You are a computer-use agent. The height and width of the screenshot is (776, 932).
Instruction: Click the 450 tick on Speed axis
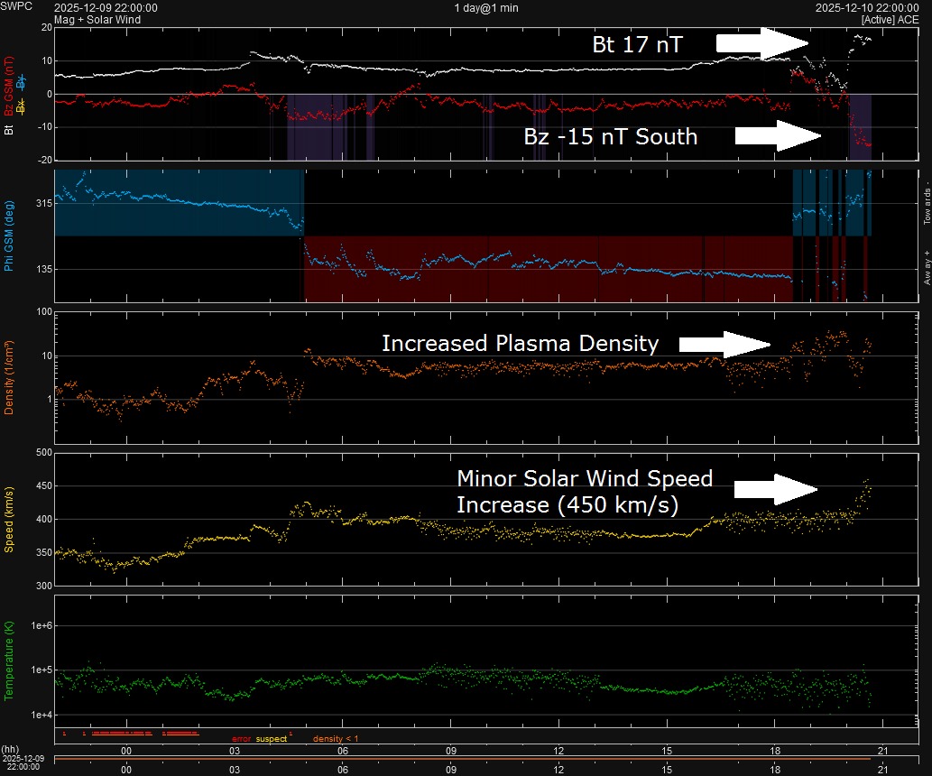pos(44,485)
